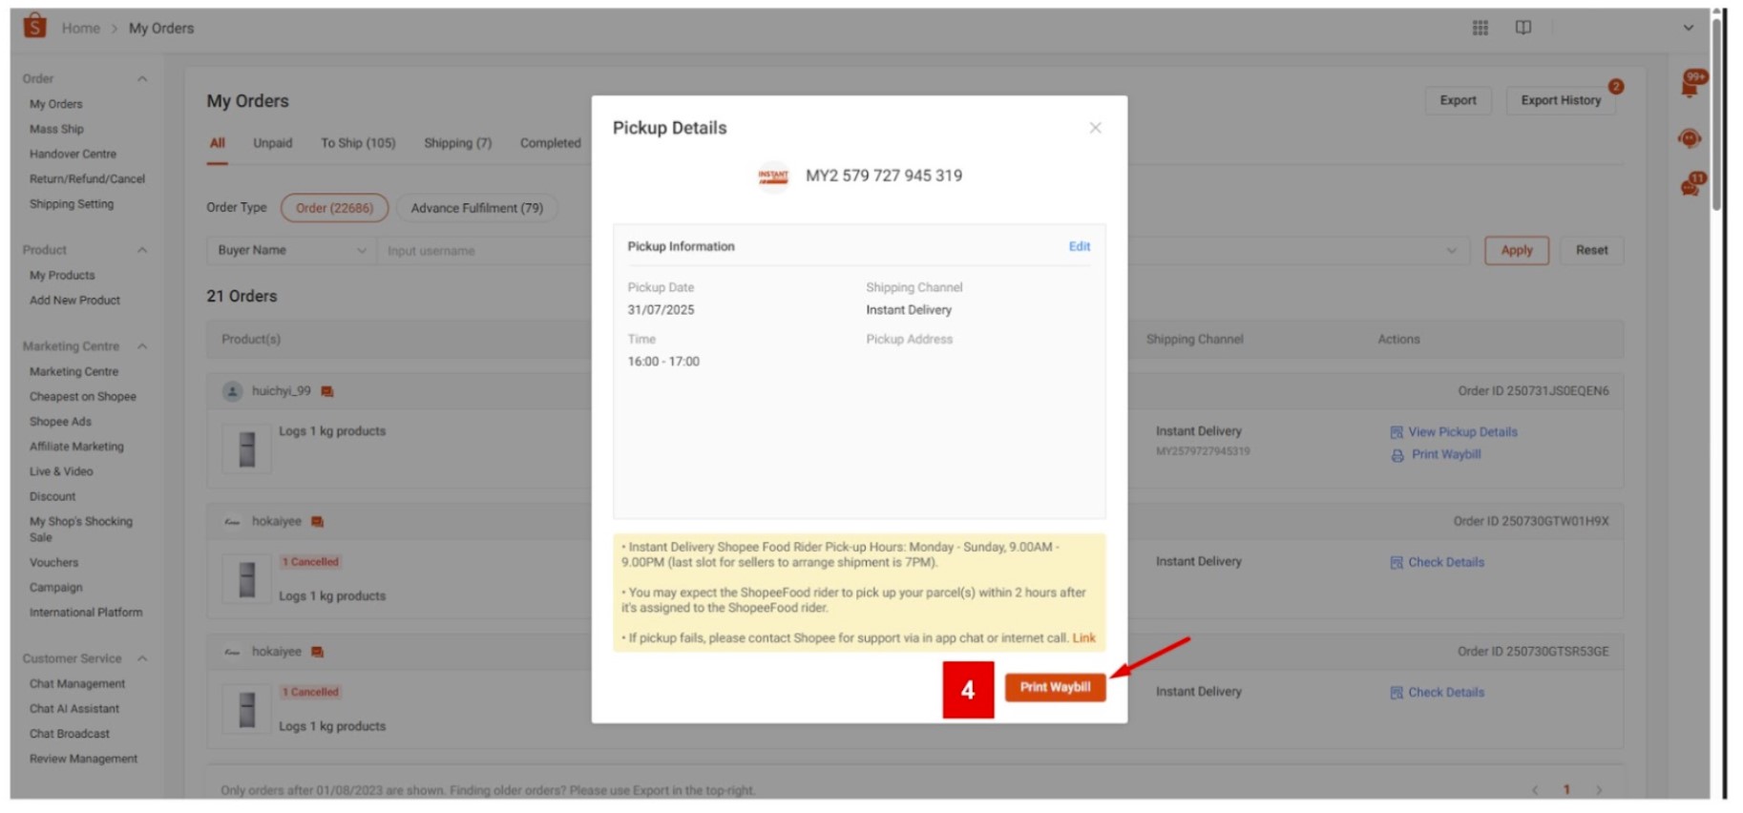Click Print Waybill link in order row
The height and width of the screenshot is (813, 1743).
tap(1446, 455)
